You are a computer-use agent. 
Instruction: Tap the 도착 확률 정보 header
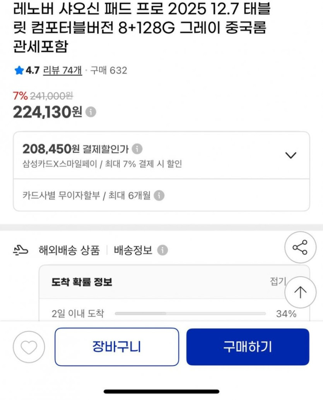pyautogui.click(x=82, y=282)
